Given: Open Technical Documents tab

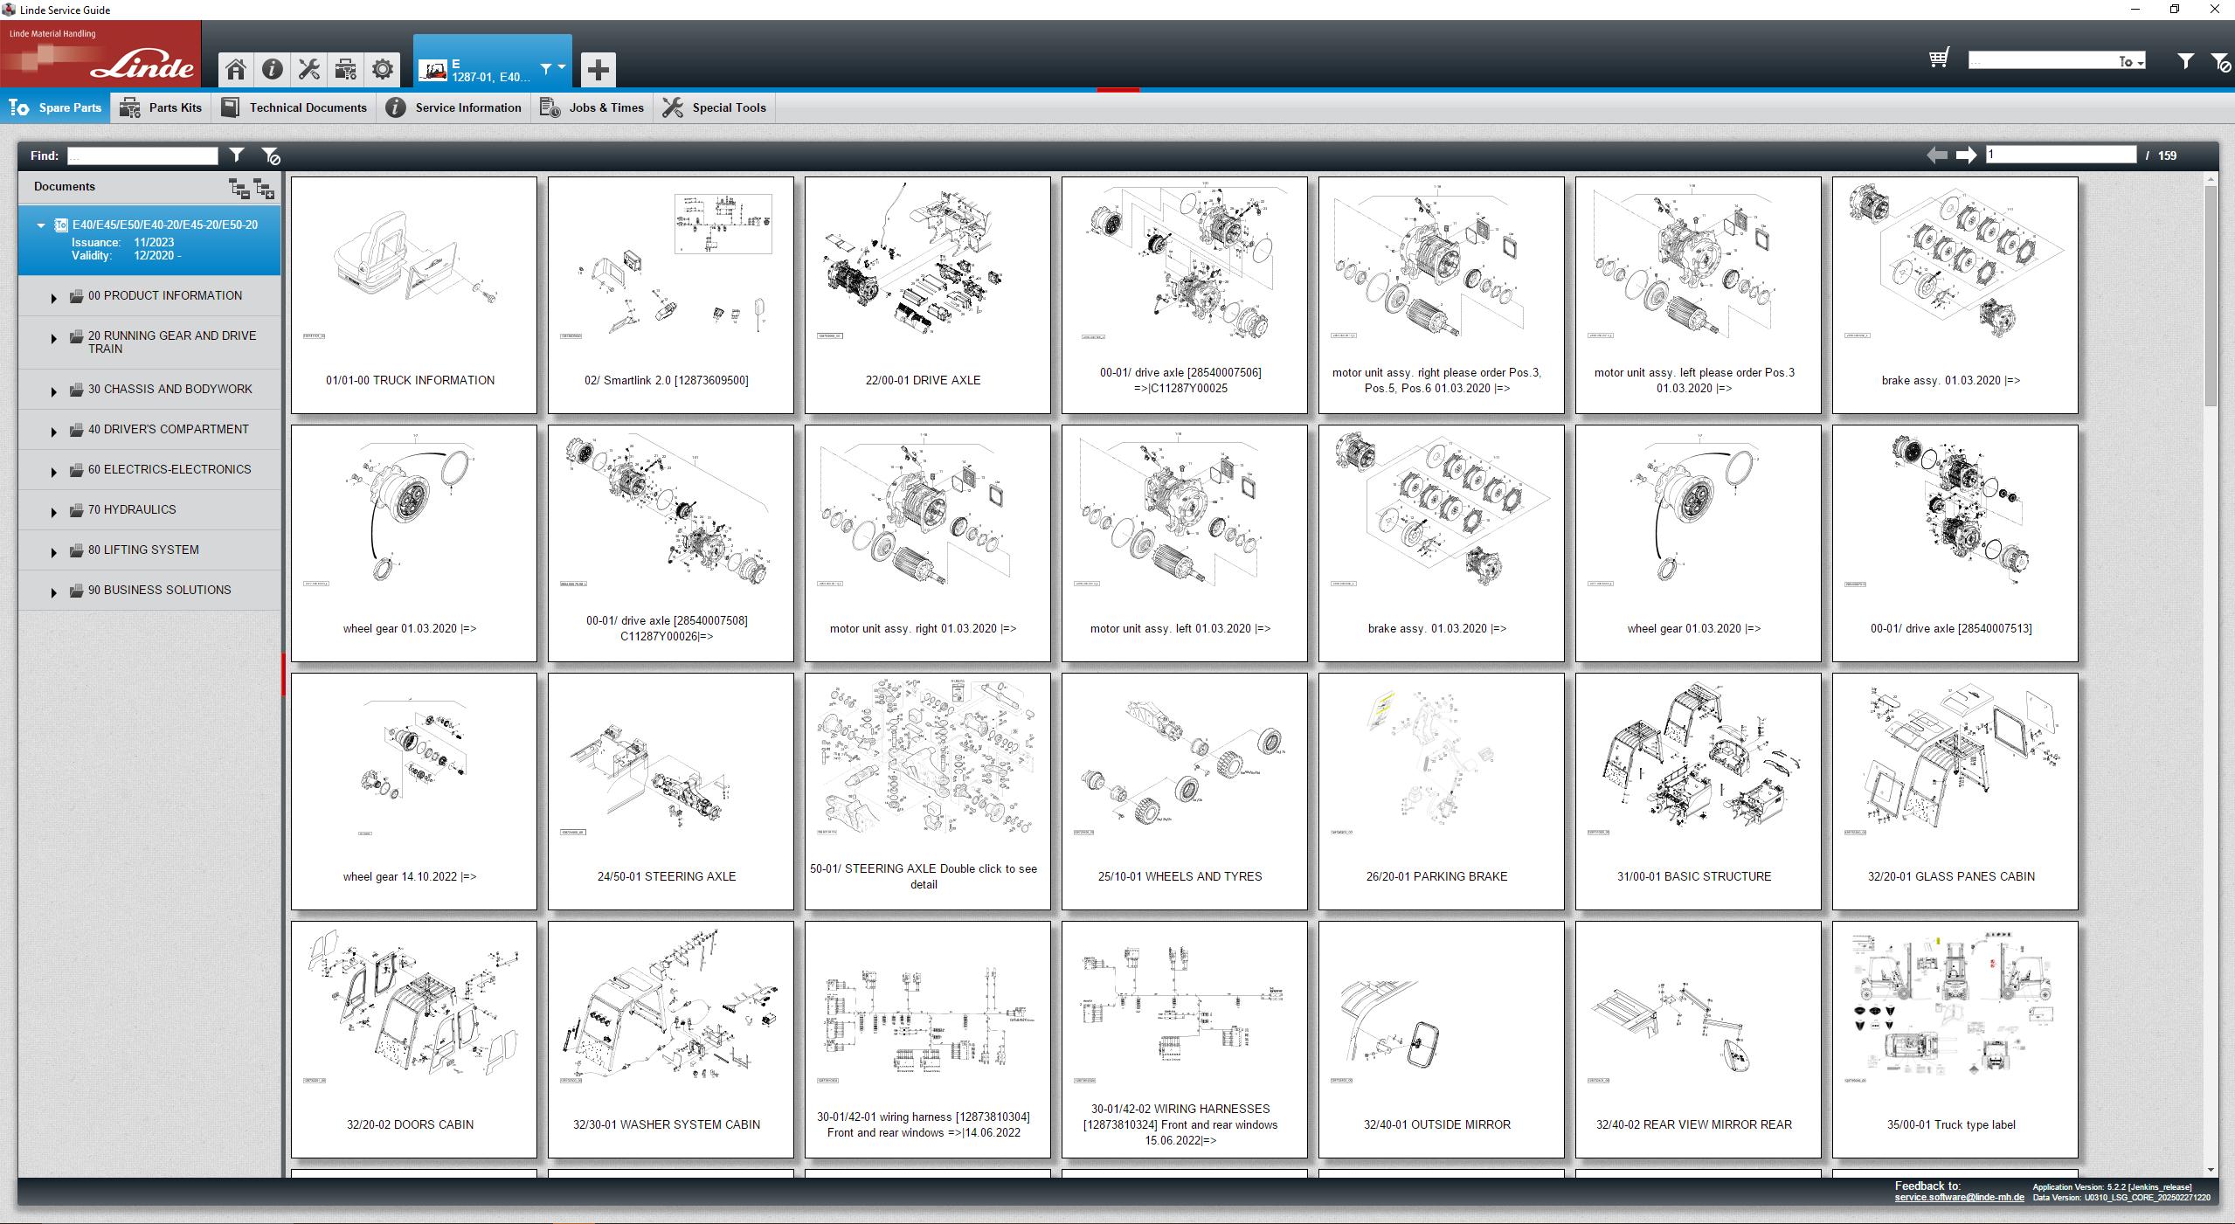Looking at the screenshot, I should 294,107.
